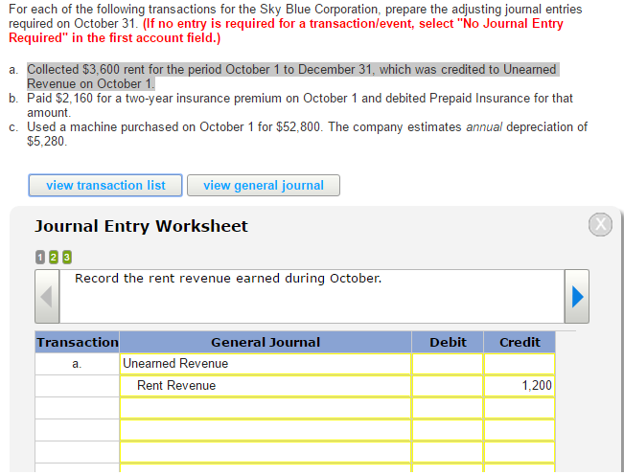Switch to worksheet step 3
This screenshot has height=475, width=624.
click(66, 258)
